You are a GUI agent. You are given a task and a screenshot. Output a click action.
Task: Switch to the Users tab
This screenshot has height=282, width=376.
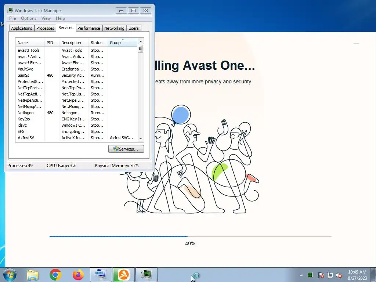(x=134, y=28)
